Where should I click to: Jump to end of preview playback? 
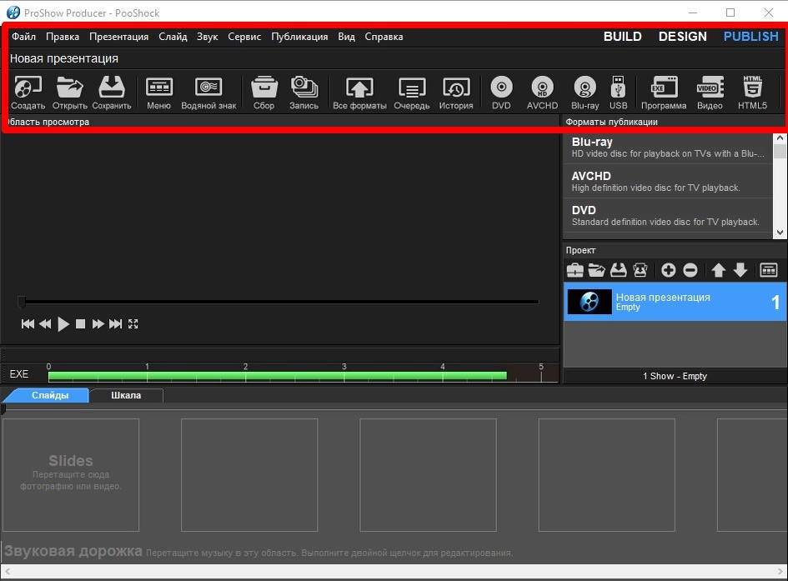point(116,324)
